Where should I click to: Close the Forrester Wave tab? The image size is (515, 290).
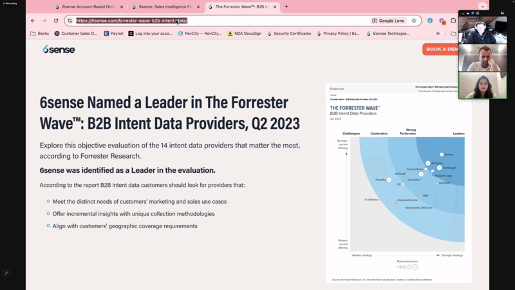tap(275, 6)
